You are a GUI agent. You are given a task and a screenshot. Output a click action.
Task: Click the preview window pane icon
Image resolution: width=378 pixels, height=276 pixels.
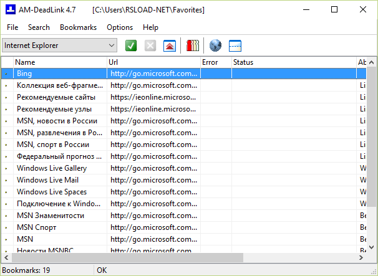235,45
